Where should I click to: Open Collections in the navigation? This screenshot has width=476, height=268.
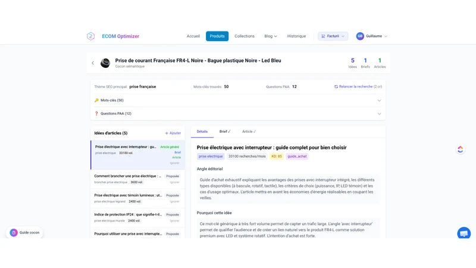(x=245, y=36)
